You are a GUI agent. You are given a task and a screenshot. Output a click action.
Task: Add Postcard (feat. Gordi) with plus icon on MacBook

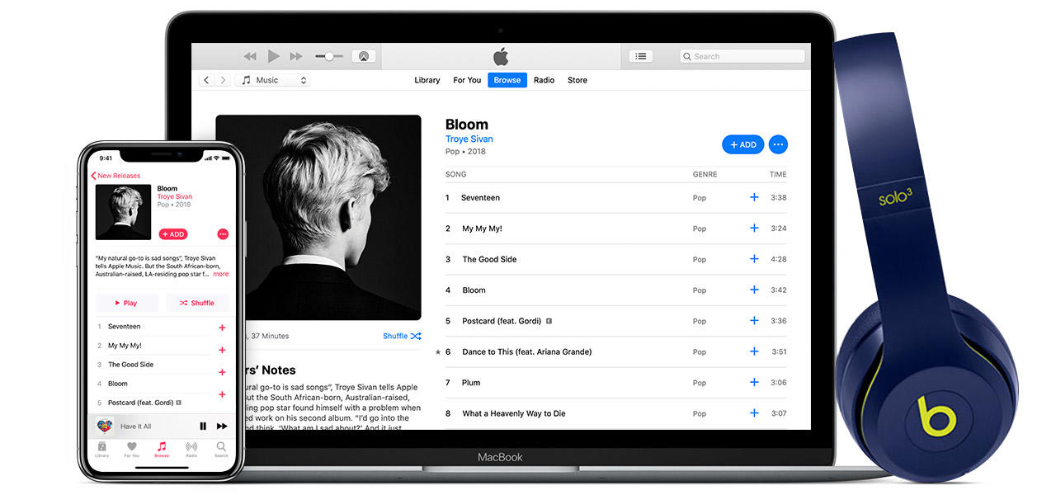tap(754, 321)
